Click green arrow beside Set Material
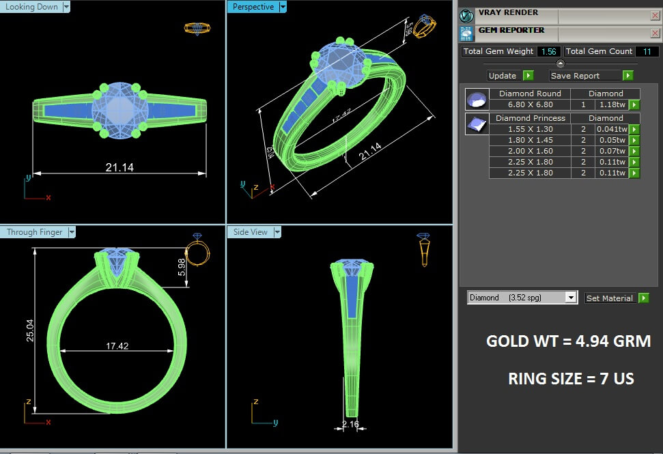663x454 pixels. point(643,298)
